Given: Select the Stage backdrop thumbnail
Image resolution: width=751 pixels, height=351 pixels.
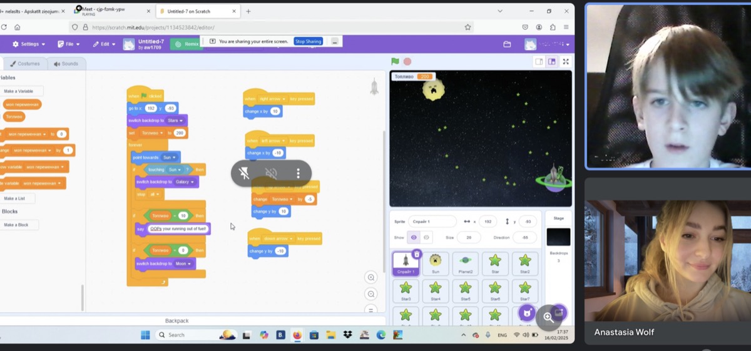Looking at the screenshot, I should [x=558, y=237].
